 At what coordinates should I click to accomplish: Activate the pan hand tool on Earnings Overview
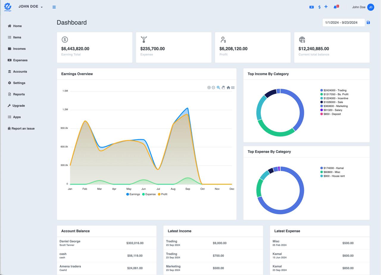click(x=223, y=87)
